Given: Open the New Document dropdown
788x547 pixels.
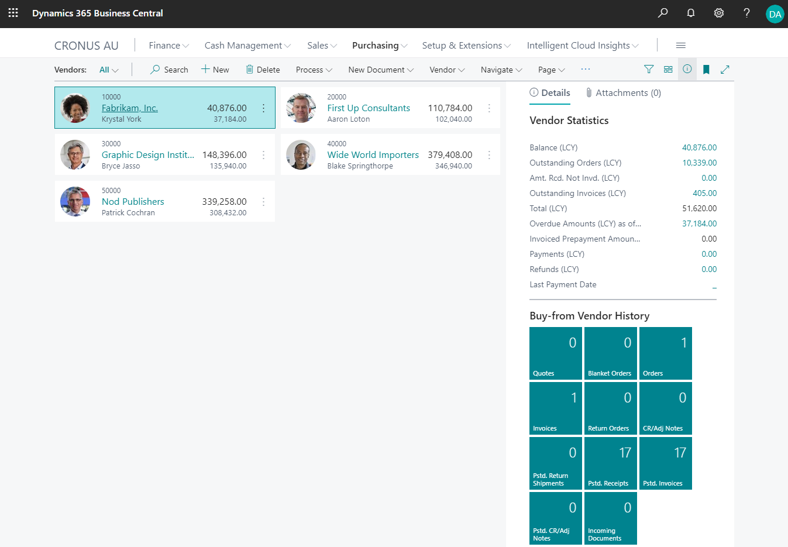Looking at the screenshot, I should point(381,70).
